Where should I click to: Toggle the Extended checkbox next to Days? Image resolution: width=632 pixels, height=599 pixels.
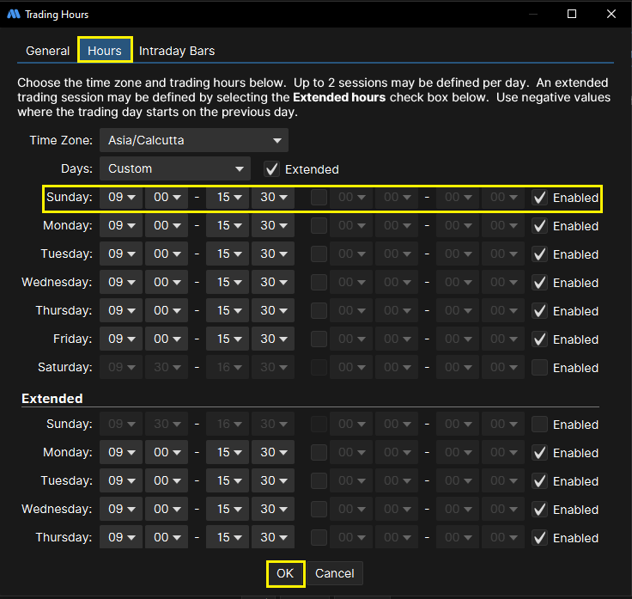point(271,169)
